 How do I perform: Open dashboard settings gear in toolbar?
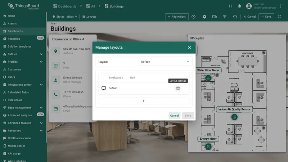point(204,17)
